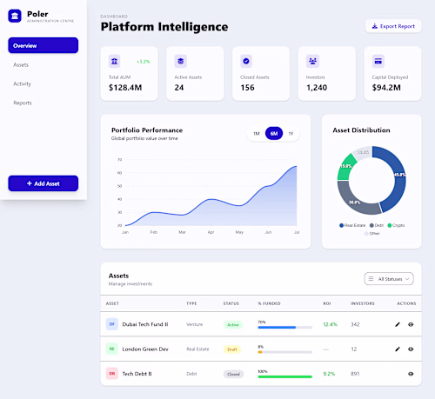
Task: Click the Closed Assets checkmark icon
Action: coord(246,61)
